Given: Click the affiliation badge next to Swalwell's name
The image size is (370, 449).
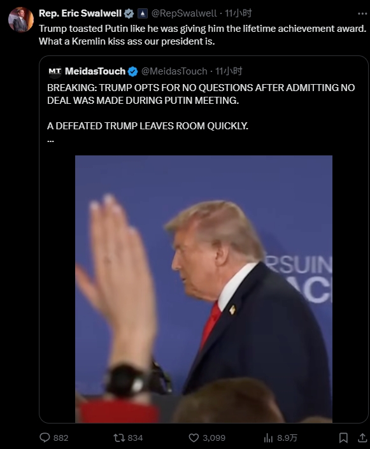Looking at the screenshot, I should coord(143,13).
